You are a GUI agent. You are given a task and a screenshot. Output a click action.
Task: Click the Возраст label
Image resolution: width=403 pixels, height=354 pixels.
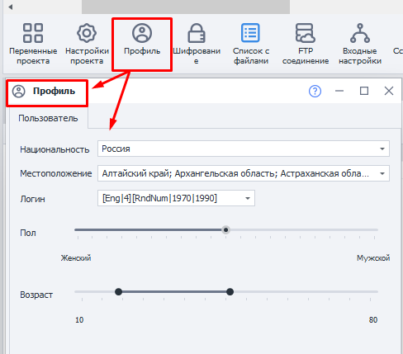(36, 295)
